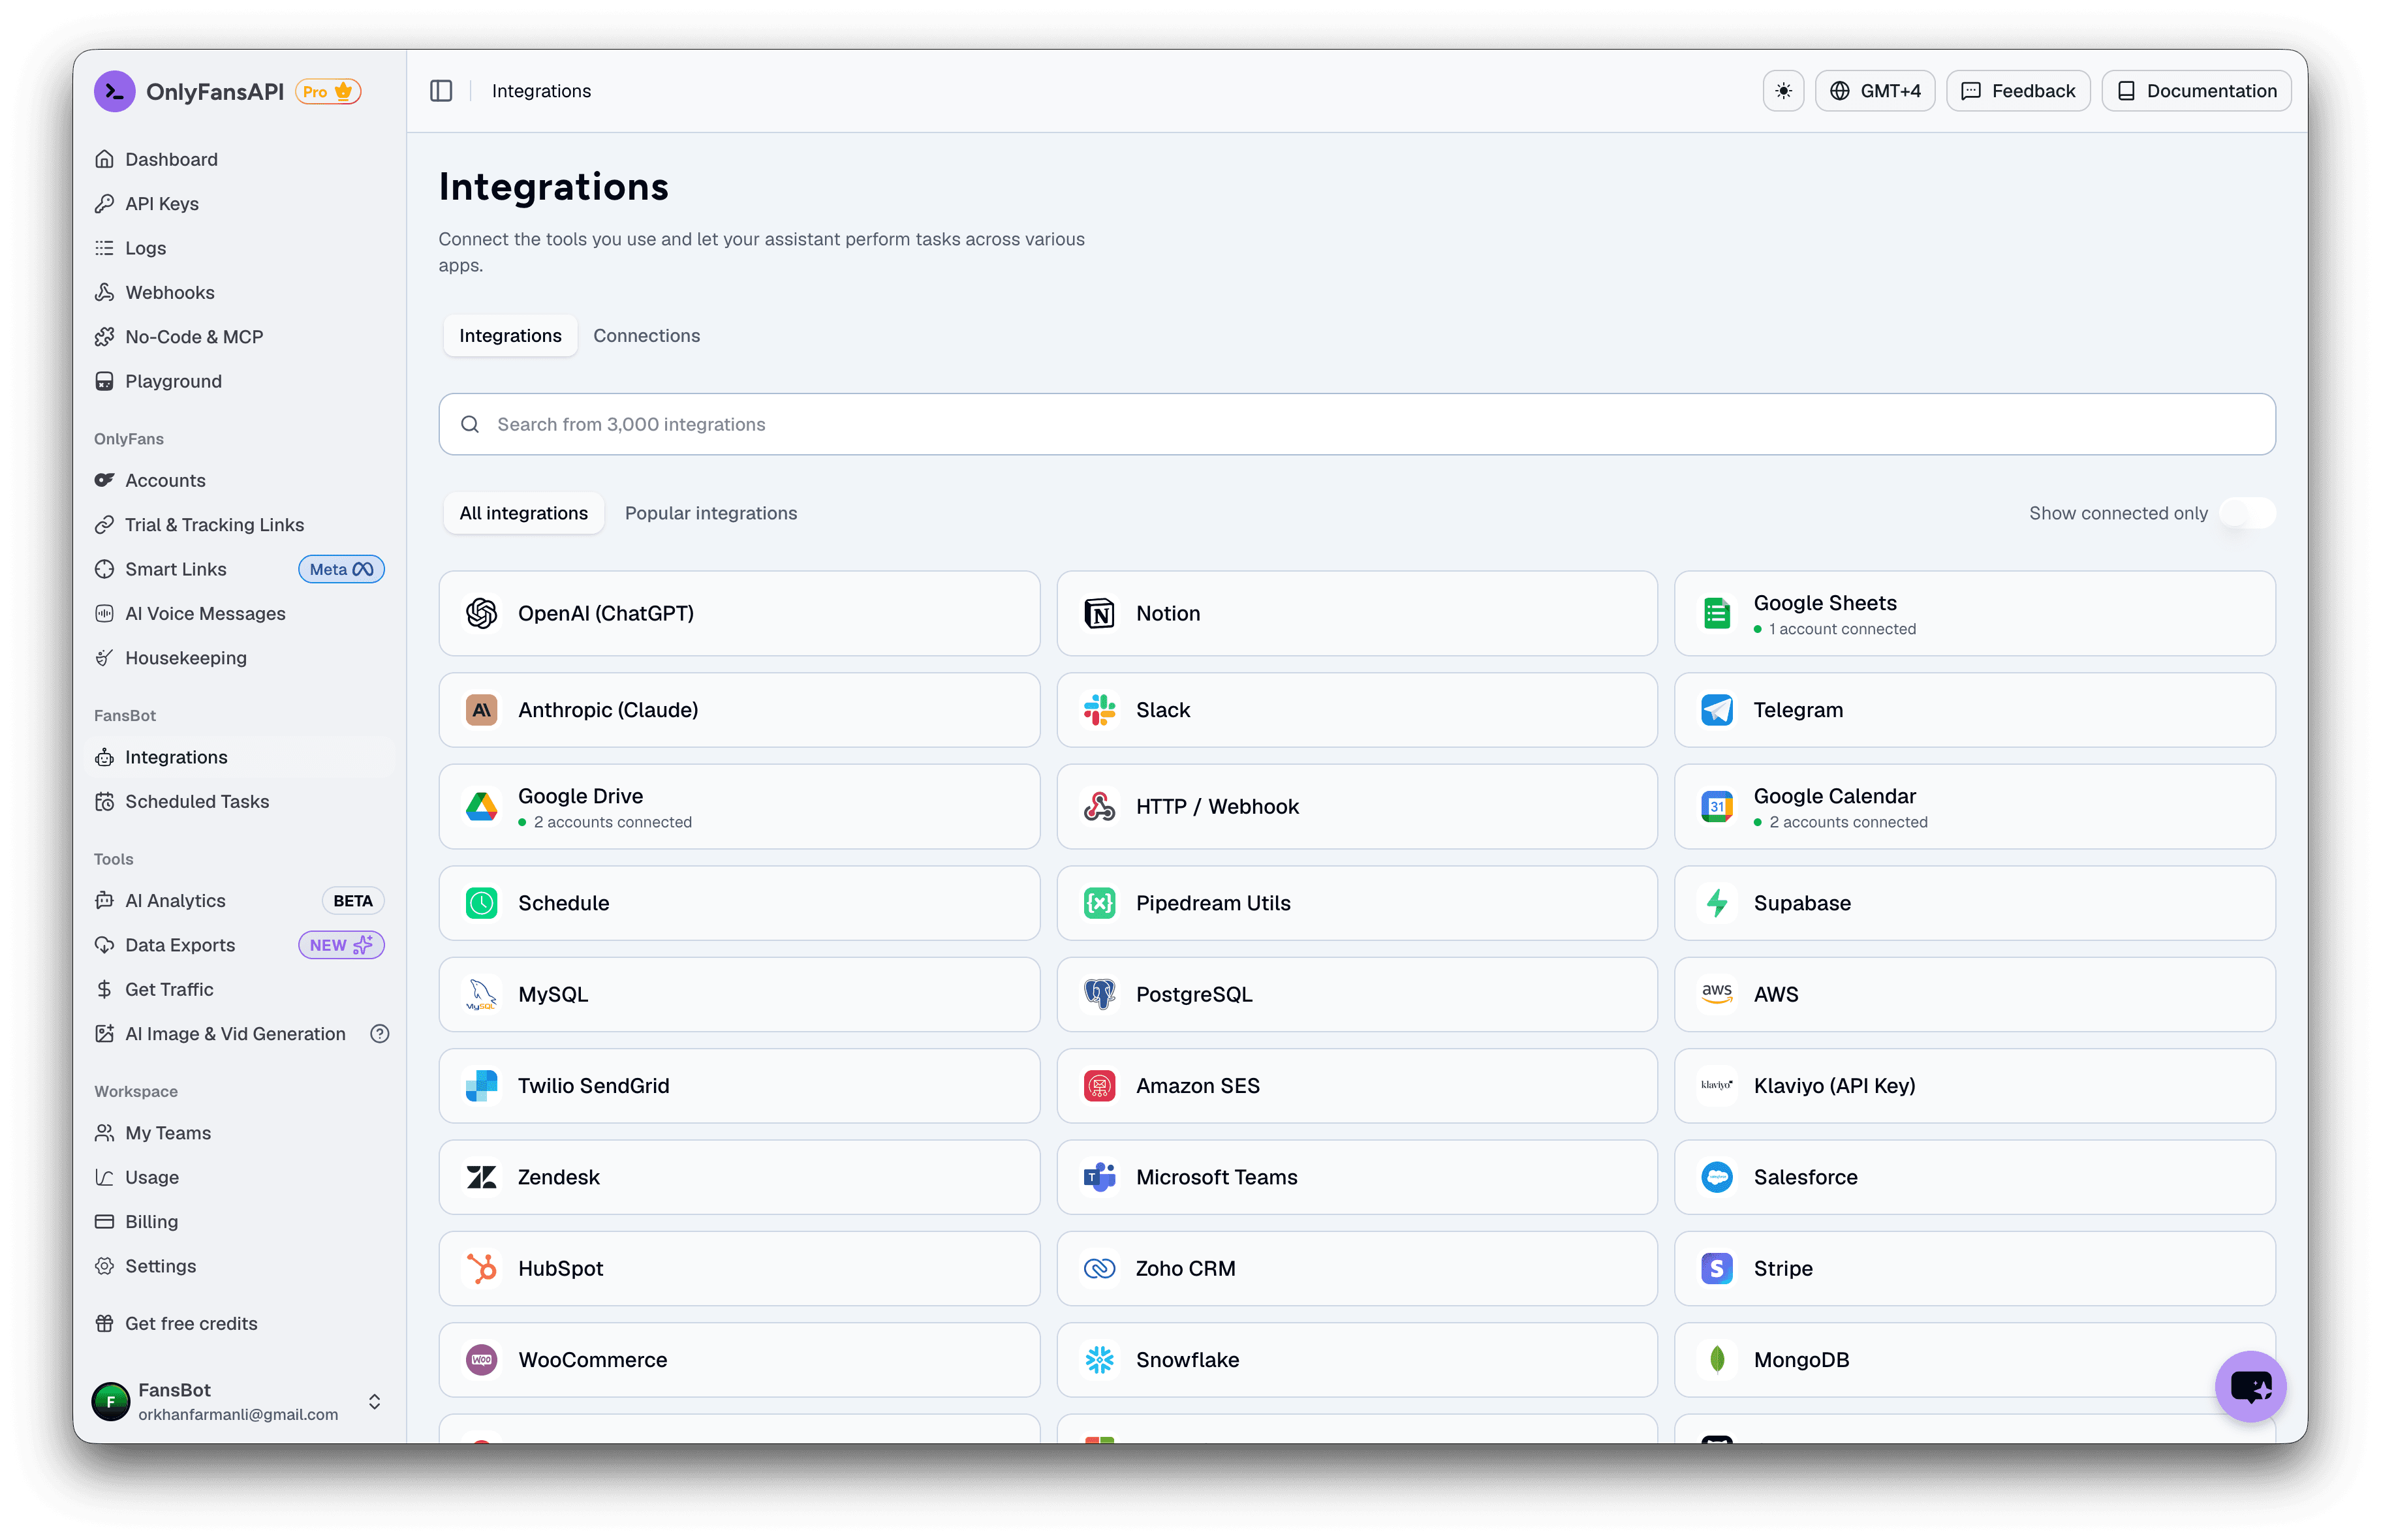This screenshot has height=1540, width=2381.
Task: Click the Anthropic (Claude) logo icon
Action: [x=482, y=710]
